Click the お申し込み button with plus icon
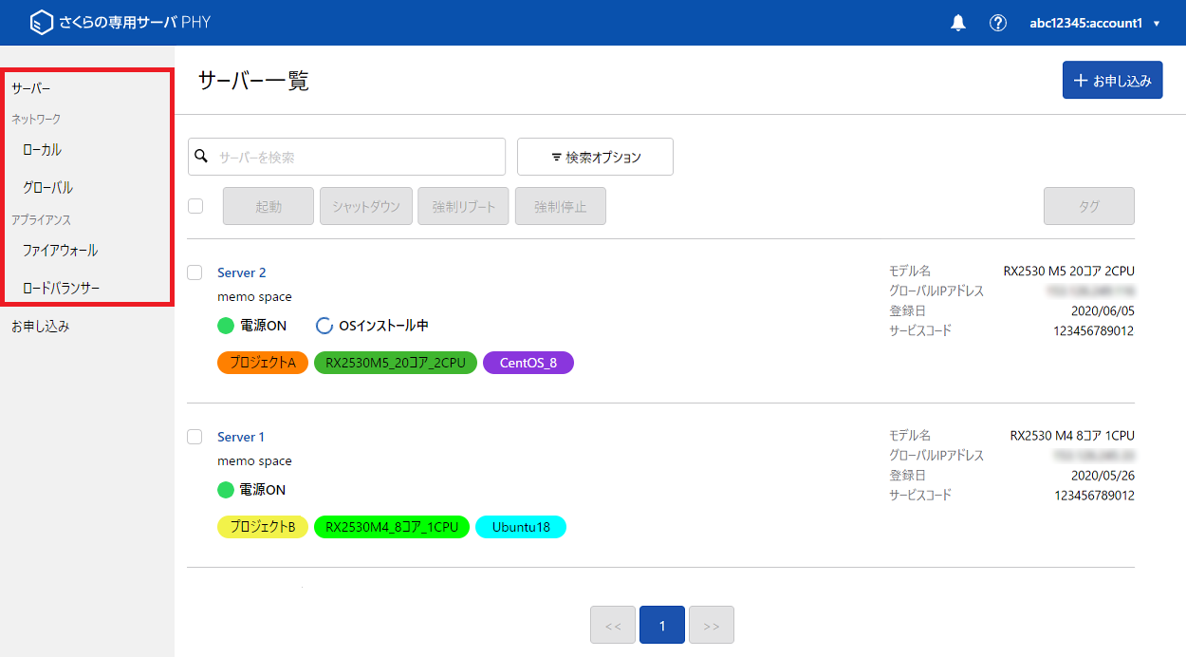Image resolution: width=1186 pixels, height=657 pixels. 1112,81
